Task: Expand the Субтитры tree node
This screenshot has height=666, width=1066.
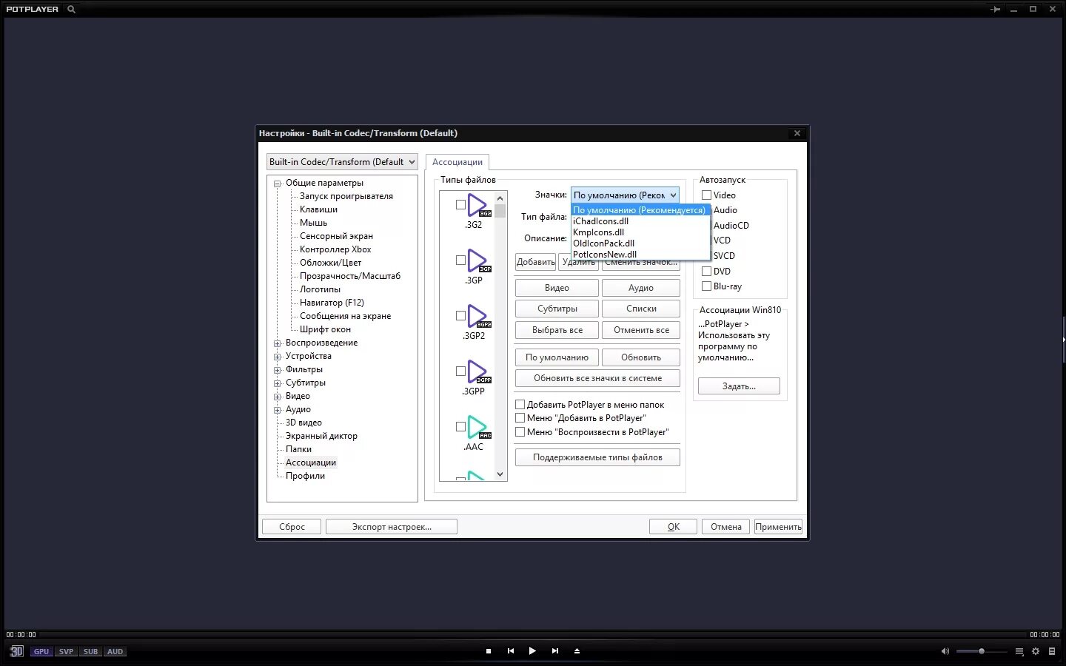Action: [x=278, y=383]
